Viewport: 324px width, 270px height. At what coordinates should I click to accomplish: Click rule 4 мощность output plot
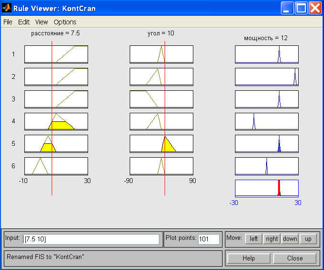267,121
